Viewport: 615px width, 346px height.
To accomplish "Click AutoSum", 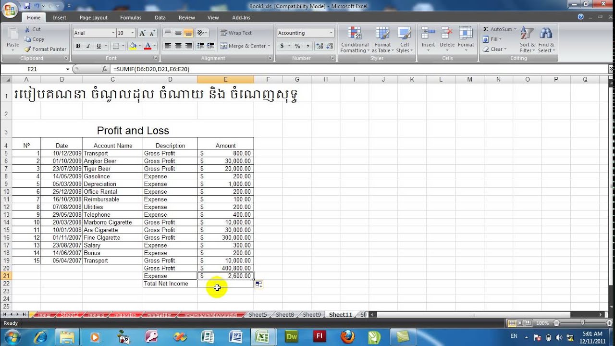I will [x=497, y=29].
